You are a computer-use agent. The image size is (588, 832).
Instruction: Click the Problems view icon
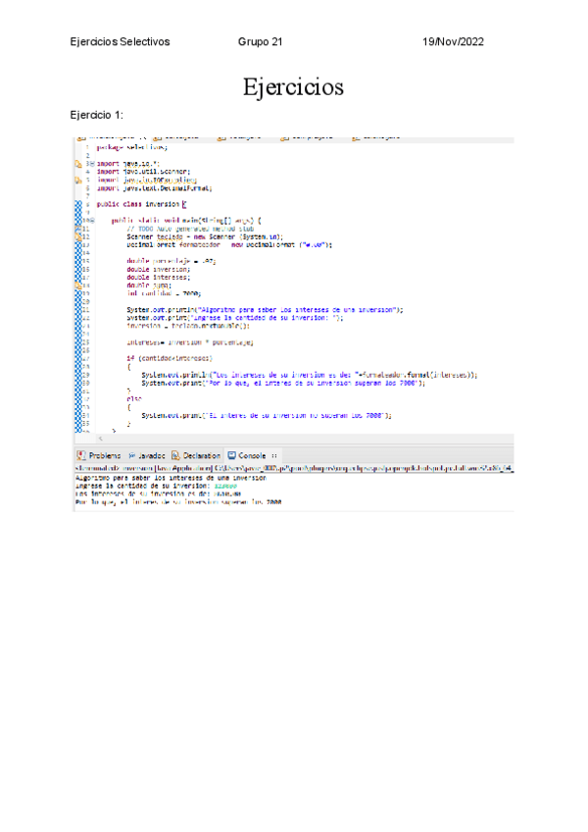82,455
